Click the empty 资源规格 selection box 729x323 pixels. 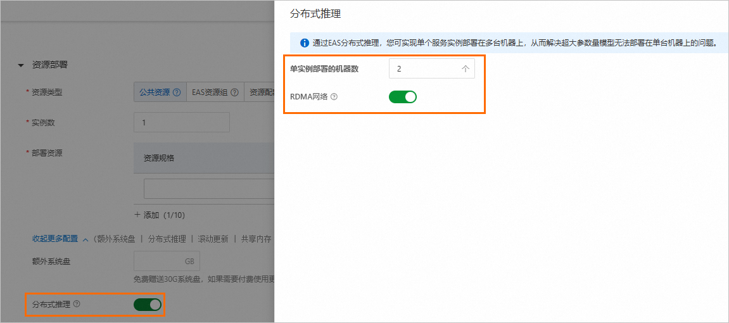209,189
